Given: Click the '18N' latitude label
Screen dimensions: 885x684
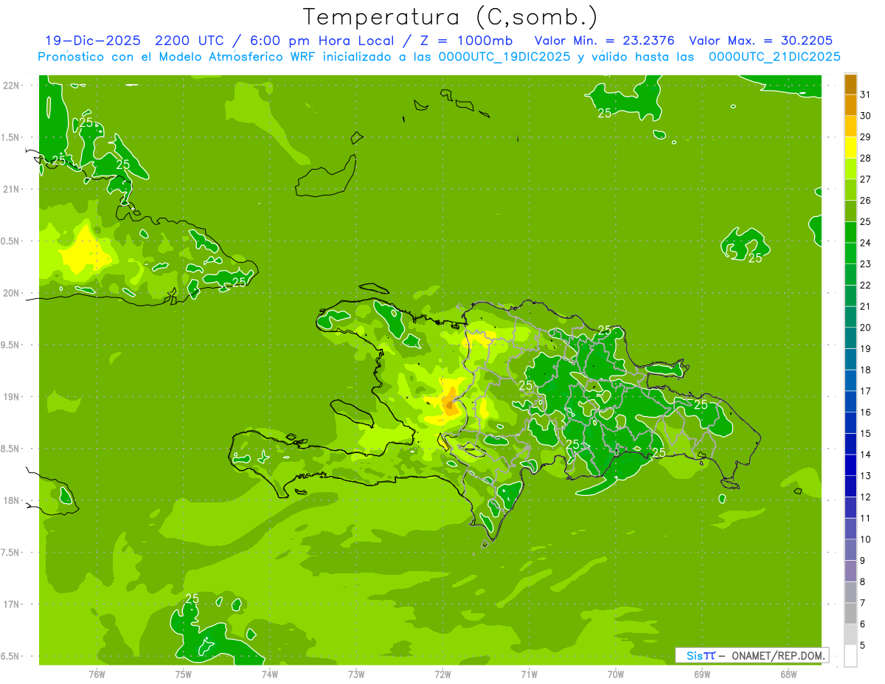Looking at the screenshot, I should click(x=12, y=500).
